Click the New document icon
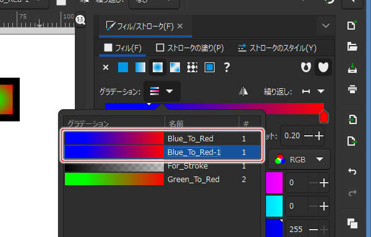This screenshot has width=371, height=237. pyautogui.click(x=352, y=25)
